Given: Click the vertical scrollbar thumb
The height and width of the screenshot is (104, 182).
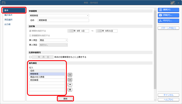Looking at the screenshot, I should (155, 49).
